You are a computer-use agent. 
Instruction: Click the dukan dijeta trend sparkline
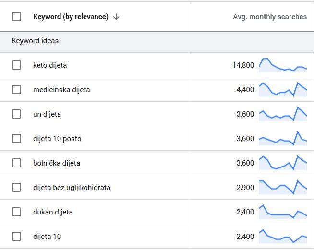[x=282, y=212]
